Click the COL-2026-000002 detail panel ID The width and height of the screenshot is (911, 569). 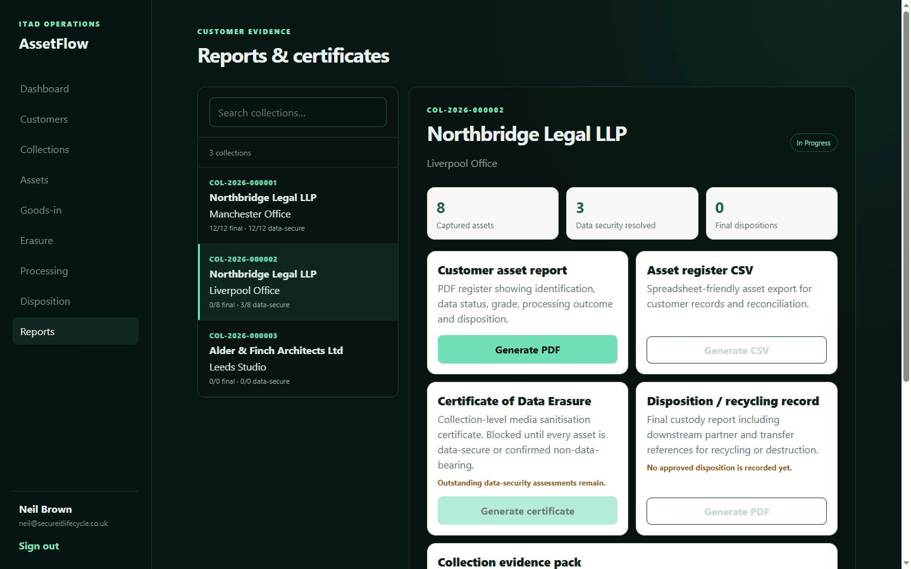click(466, 110)
